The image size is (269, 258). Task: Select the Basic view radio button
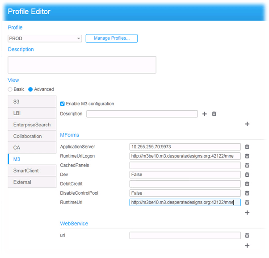tap(10, 89)
